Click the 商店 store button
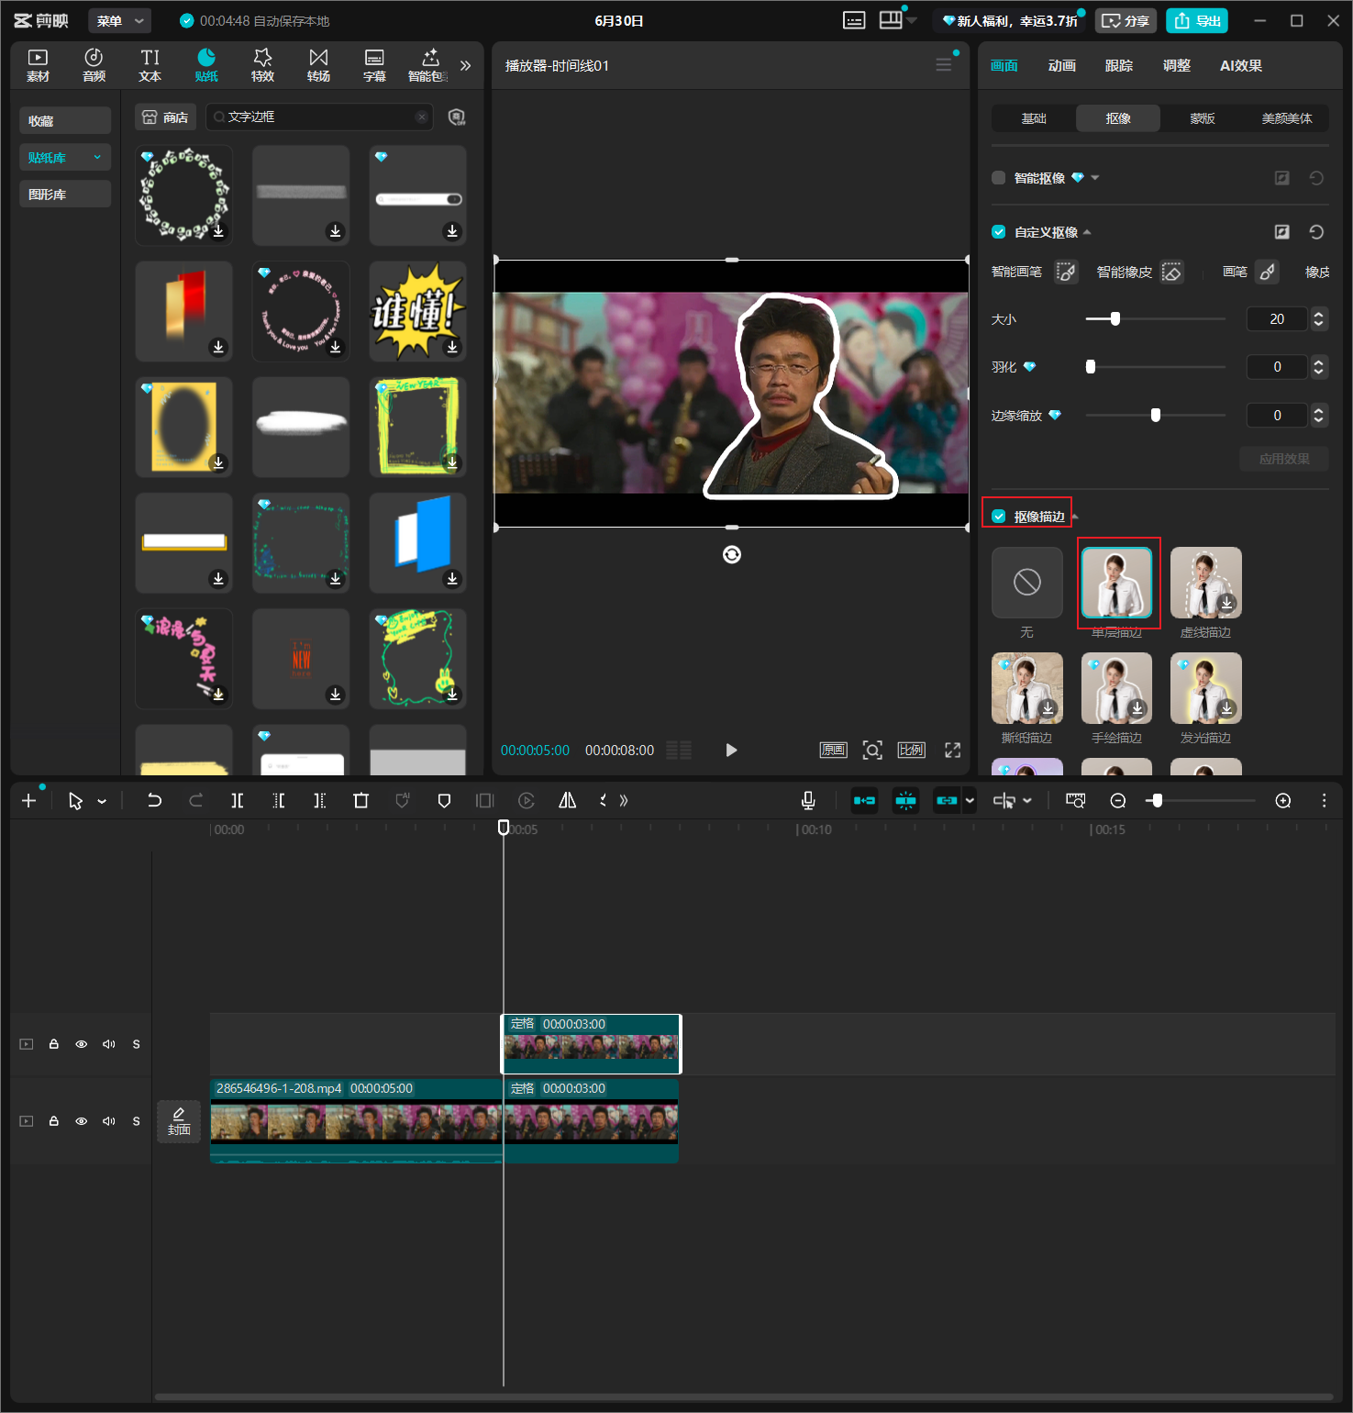Viewport: 1353px width, 1413px height. pos(165,117)
